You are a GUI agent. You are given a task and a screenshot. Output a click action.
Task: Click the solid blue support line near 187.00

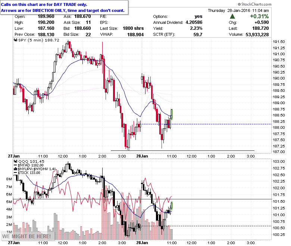tap(182, 150)
